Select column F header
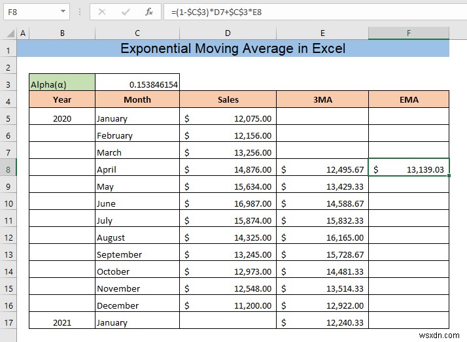This screenshot has width=467, height=342. pyautogui.click(x=409, y=33)
